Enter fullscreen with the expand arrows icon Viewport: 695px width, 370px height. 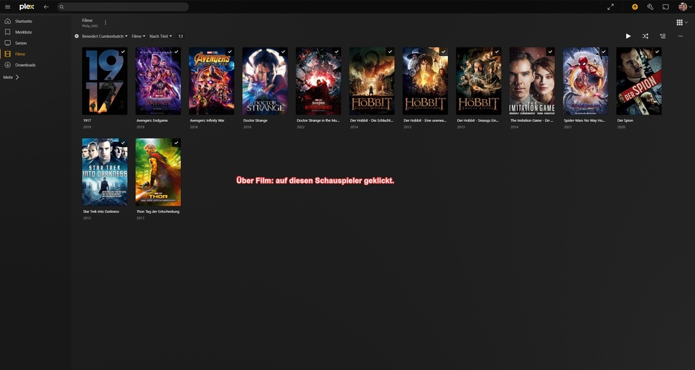610,6
